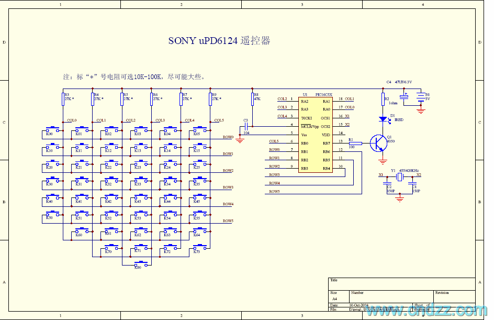Select the Q1 8050 transistor symbol
This screenshot has height=320, width=494.
379,144
